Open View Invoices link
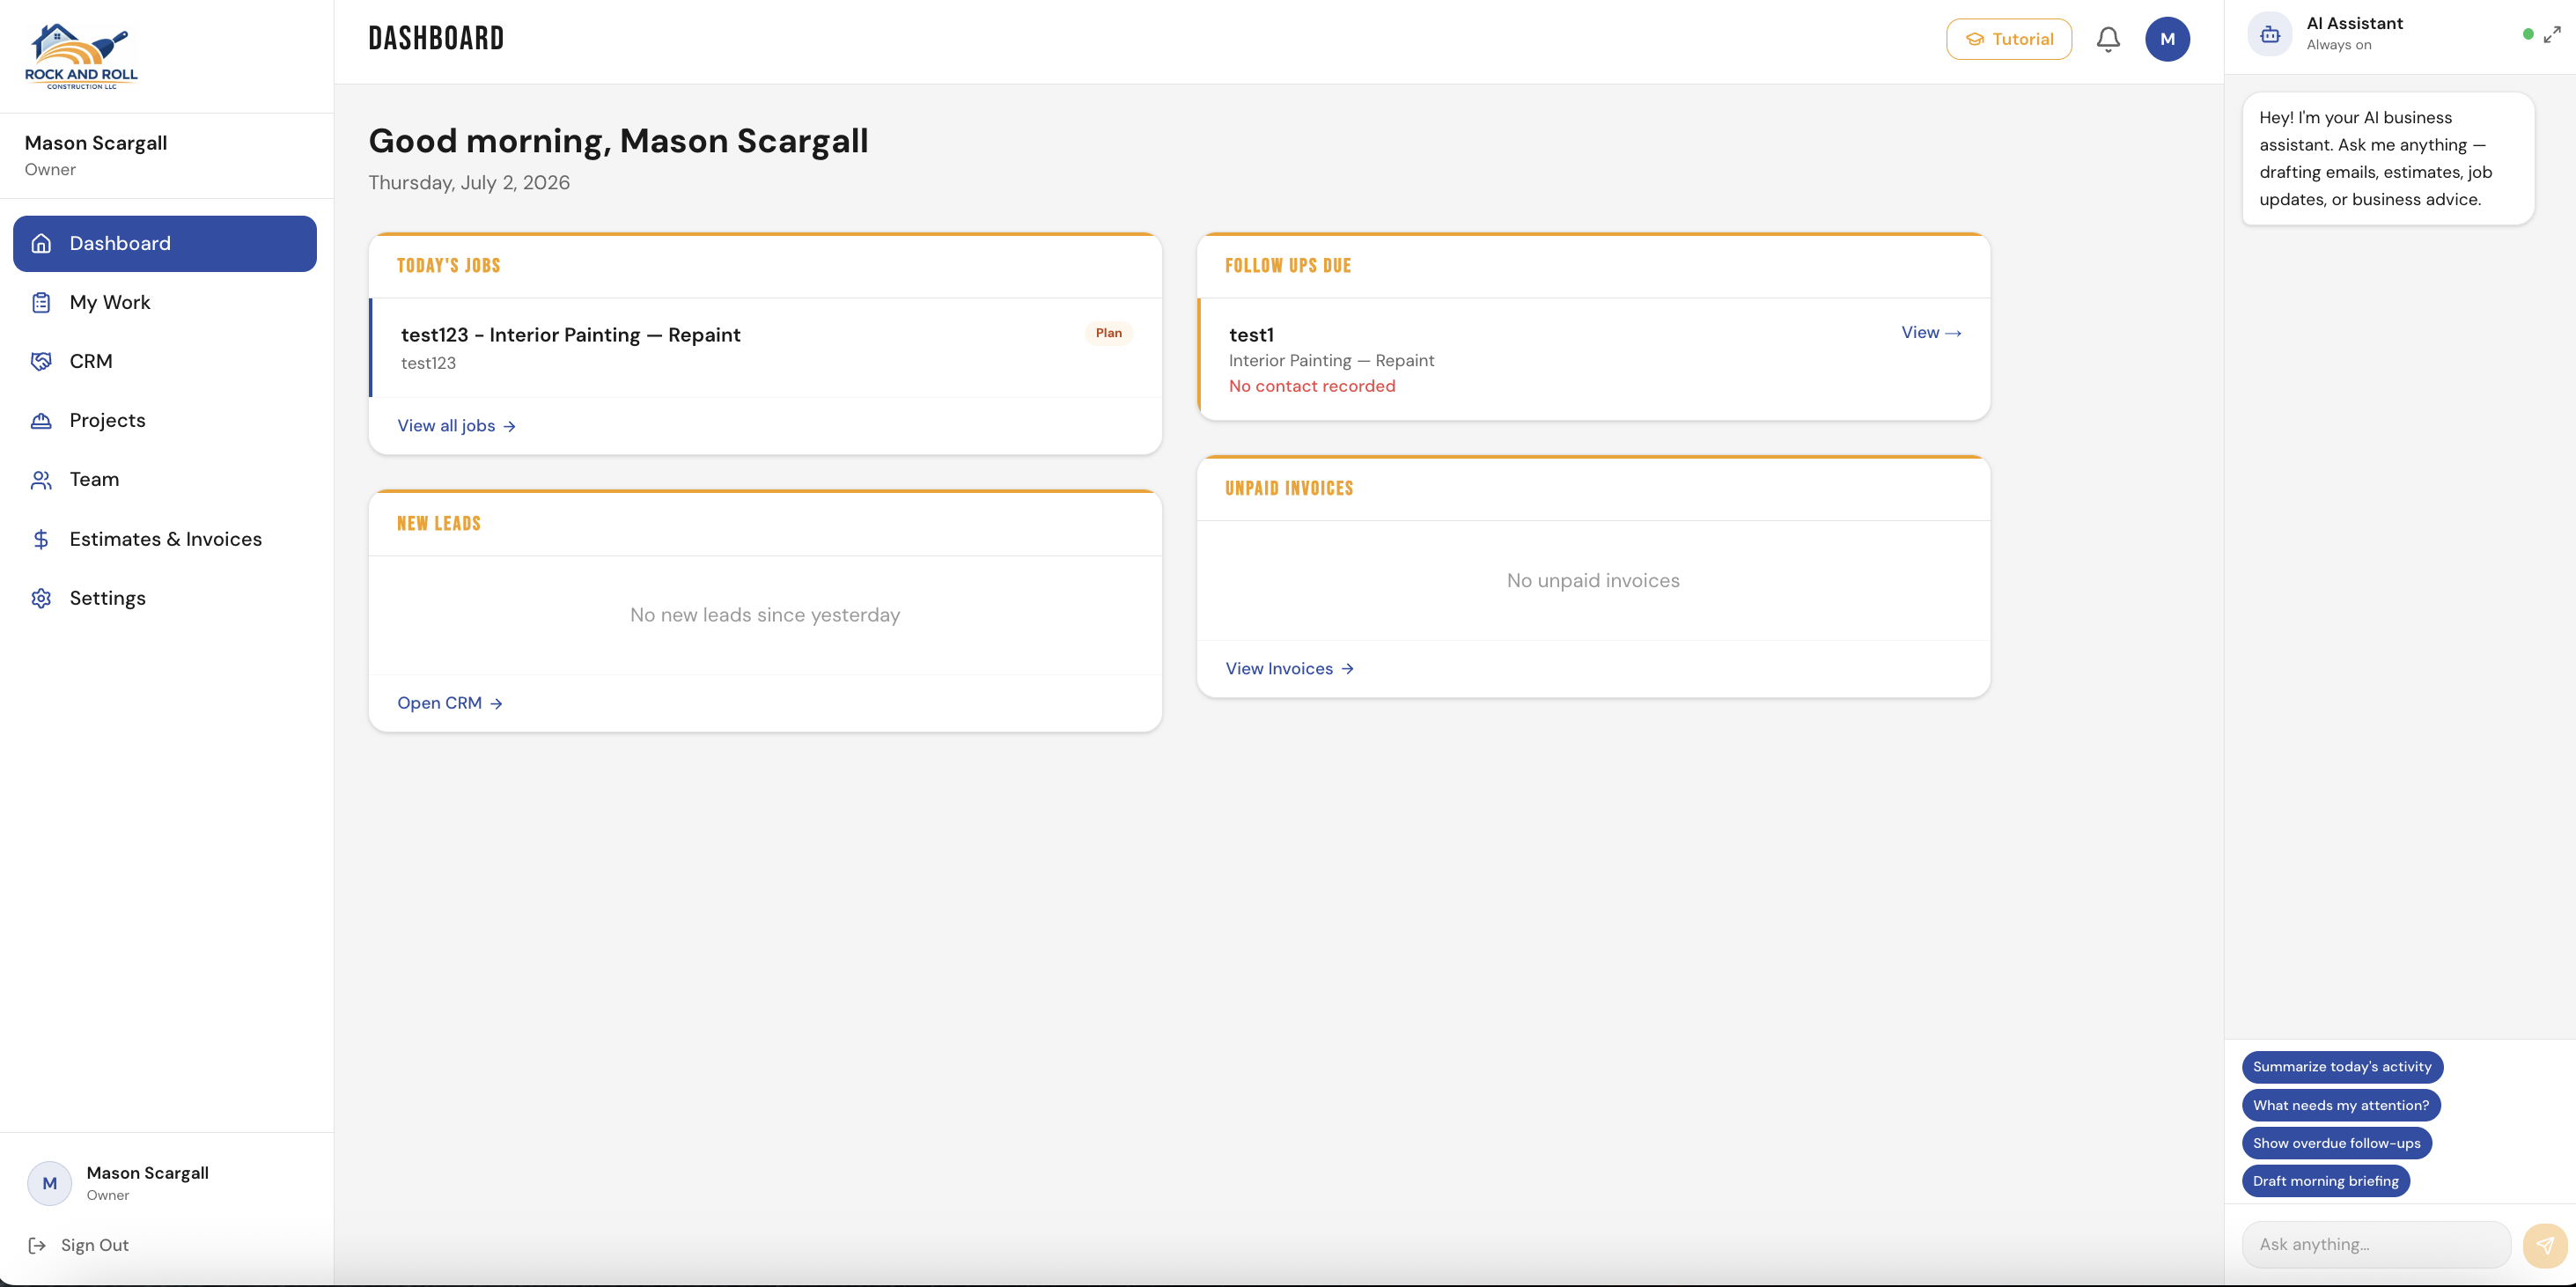Viewport: 2576px width, 1287px height. point(1290,669)
